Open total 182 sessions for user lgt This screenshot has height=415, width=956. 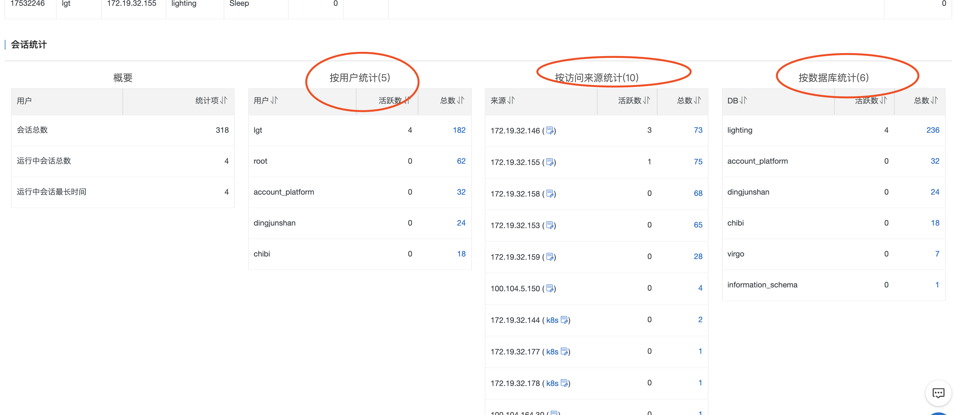[459, 130]
